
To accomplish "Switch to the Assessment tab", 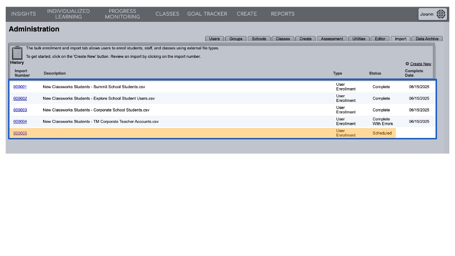I will coord(332,39).
